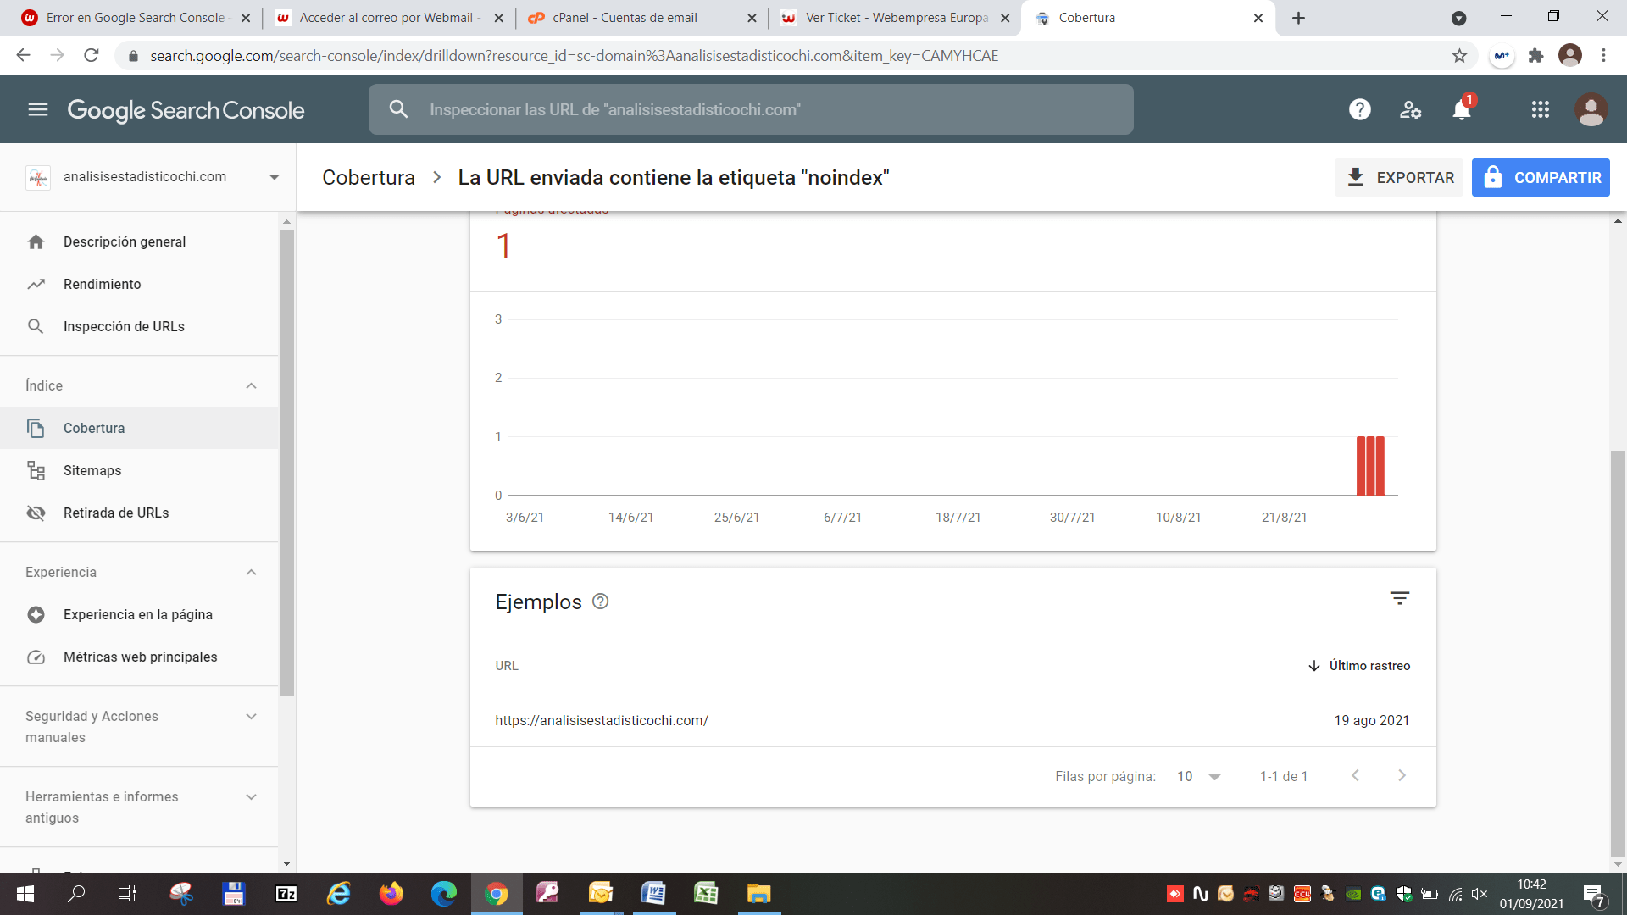The image size is (1627, 915).
Task: Open a new browser tab
Action: 1298,18
